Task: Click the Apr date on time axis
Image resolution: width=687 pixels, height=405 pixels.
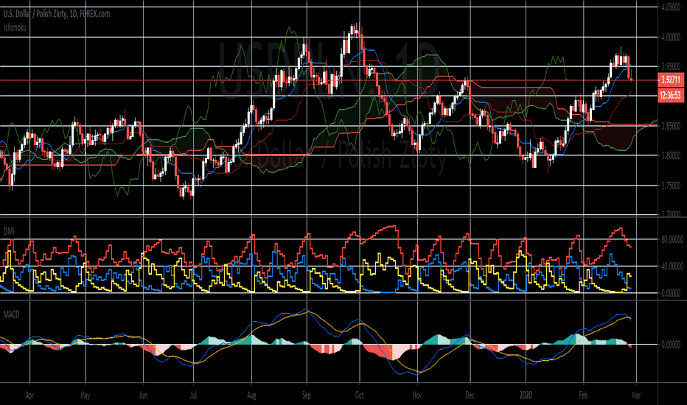Action: 29,395
